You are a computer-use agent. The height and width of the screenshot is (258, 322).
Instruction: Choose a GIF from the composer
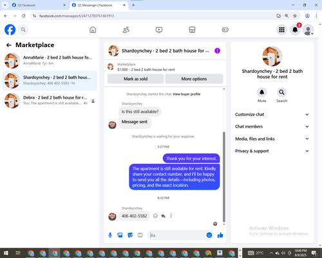(x=140, y=235)
